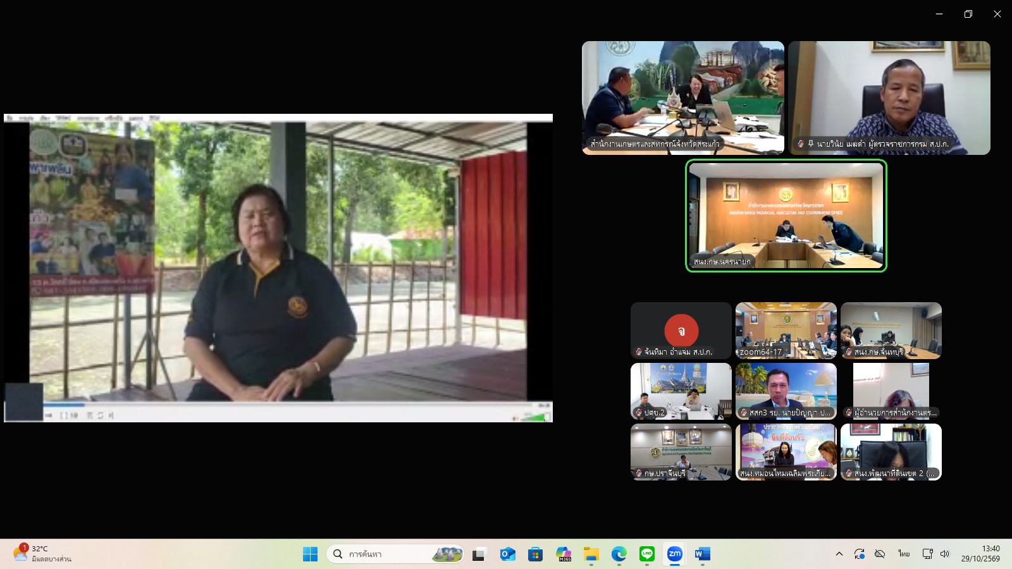
Task: Select the zoom64-17 participant tile
Action: [x=786, y=331]
